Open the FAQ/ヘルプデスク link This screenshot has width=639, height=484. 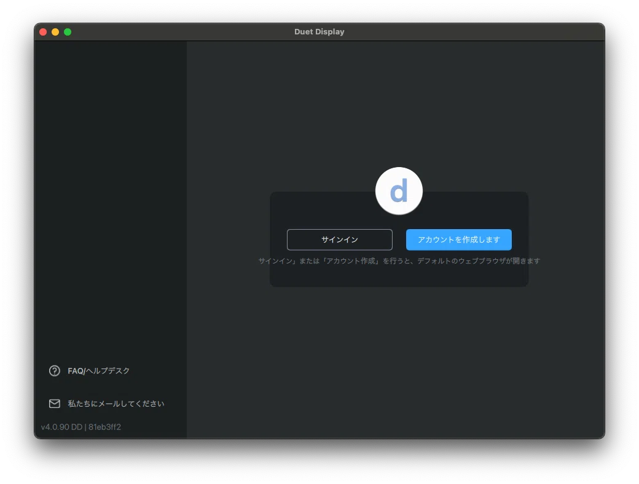99,371
